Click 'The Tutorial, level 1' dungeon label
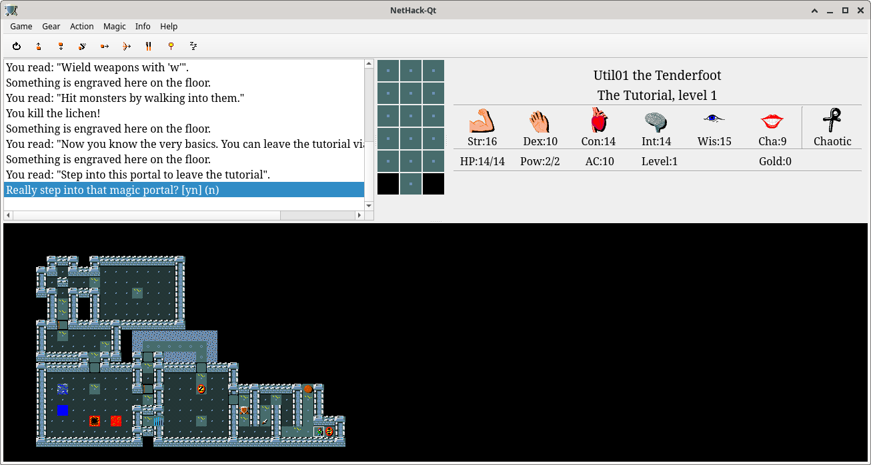The width and height of the screenshot is (871, 465). click(658, 95)
